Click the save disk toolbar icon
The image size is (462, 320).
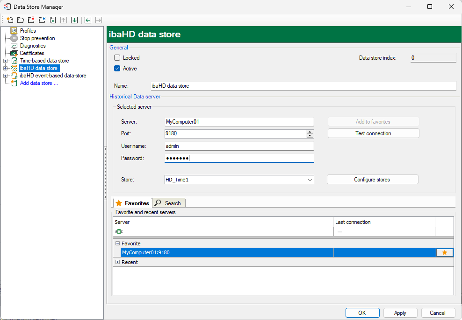(x=52, y=20)
